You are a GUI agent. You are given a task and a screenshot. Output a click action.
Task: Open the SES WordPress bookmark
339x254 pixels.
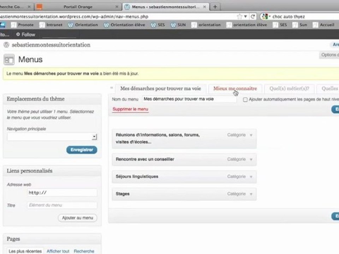[158, 25]
